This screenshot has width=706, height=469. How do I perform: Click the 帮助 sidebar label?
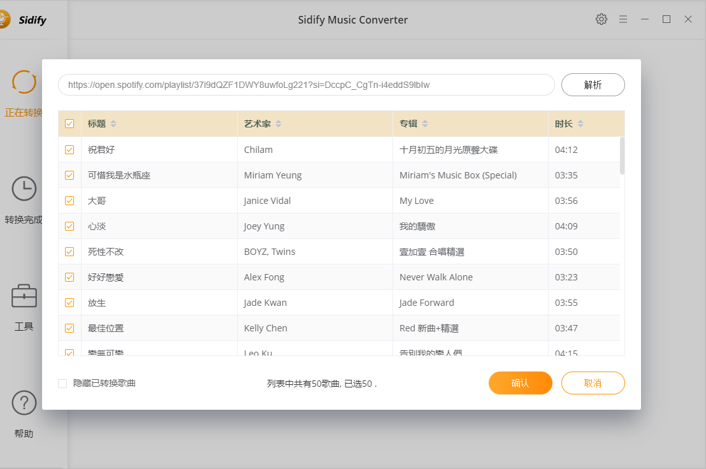click(24, 434)
